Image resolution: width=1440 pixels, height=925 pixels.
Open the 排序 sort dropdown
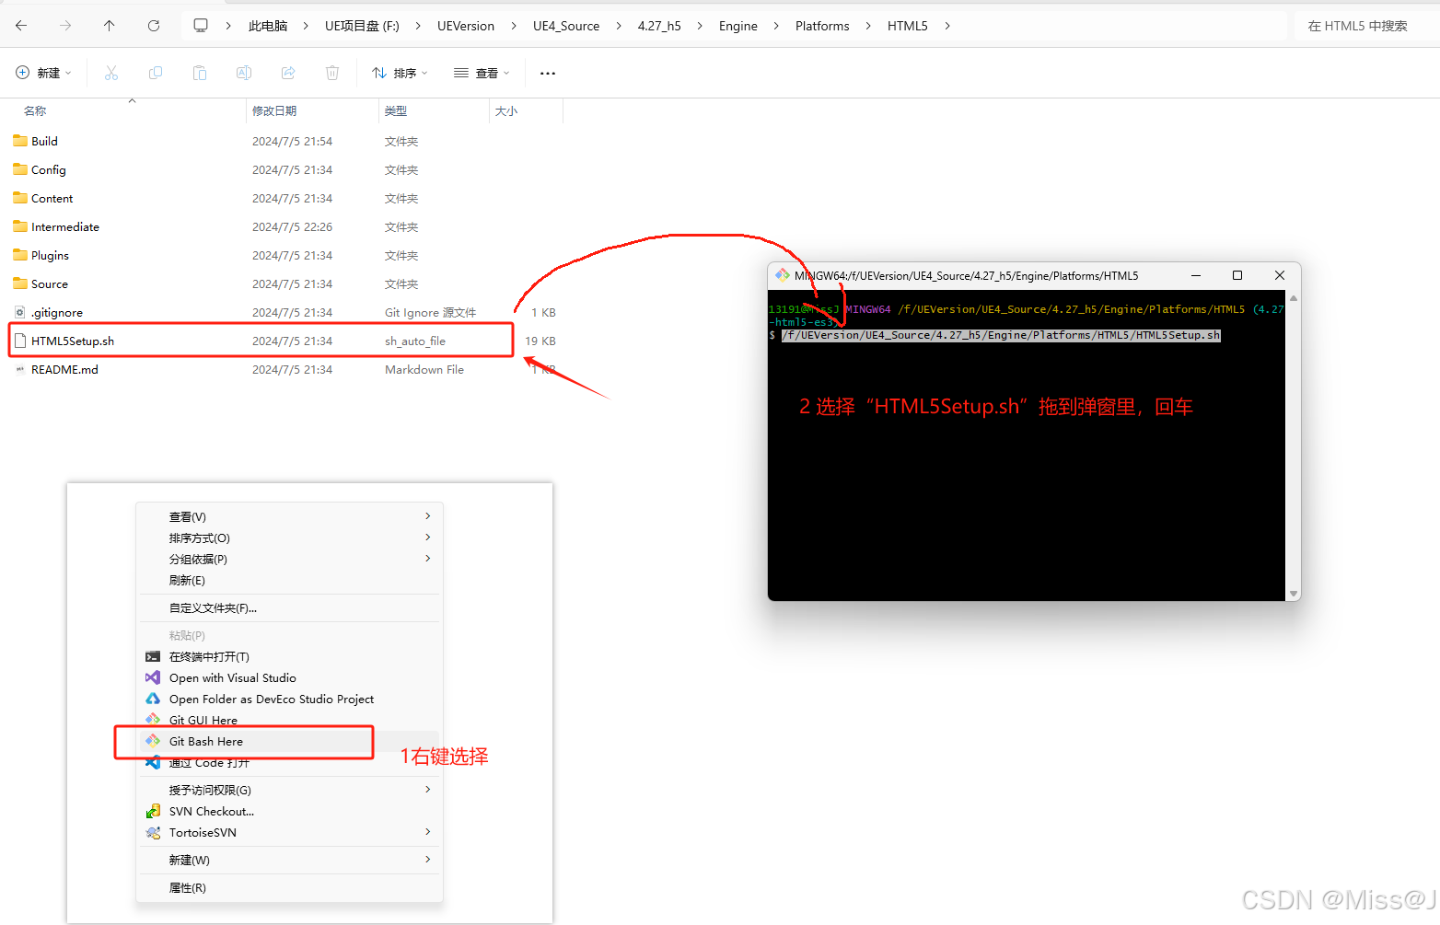tap(400, 73)
